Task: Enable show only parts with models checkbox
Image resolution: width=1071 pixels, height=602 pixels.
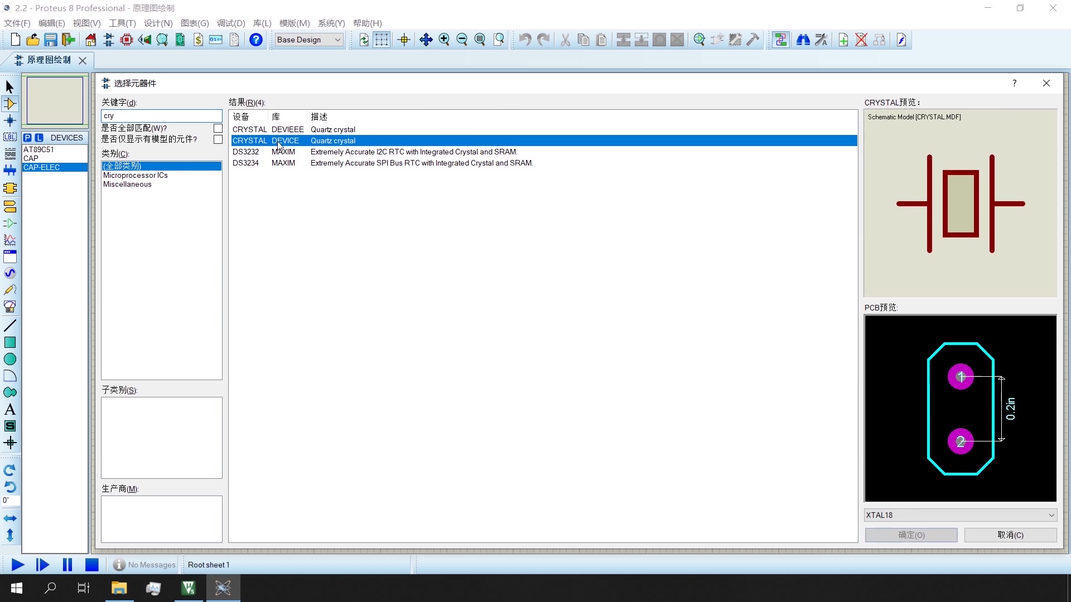Action: [218, 139]
